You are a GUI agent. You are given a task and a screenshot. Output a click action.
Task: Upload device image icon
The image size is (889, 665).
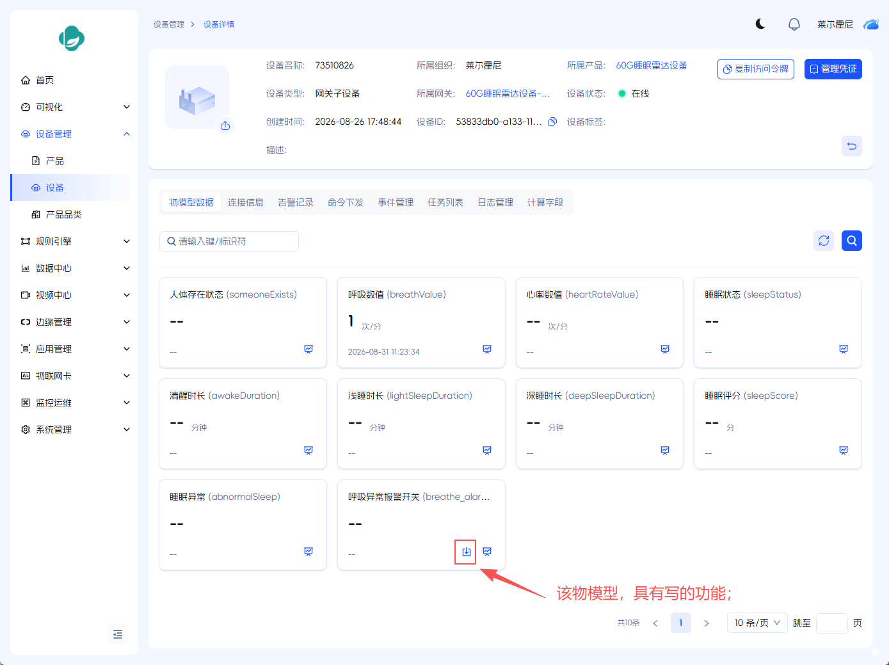[x=225, y=125]
